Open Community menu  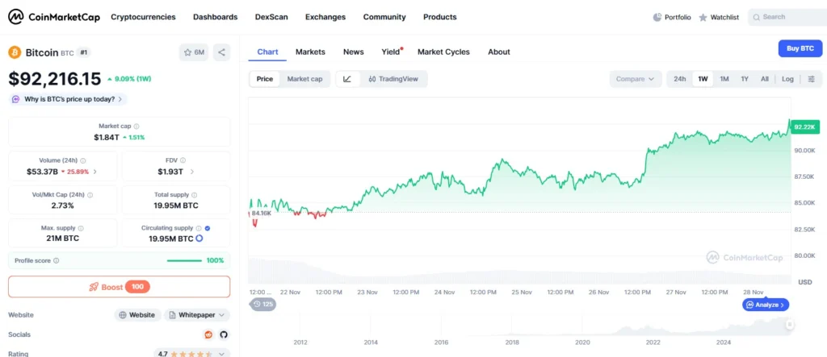coord(384,17)
